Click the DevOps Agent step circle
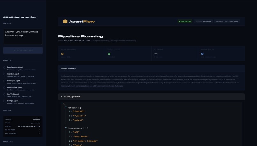This screenshot has height=146, width=257. pyautogui.click(x=4, y=101)
